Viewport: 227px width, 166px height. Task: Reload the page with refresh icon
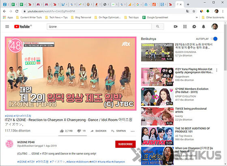tap(17, 11)
